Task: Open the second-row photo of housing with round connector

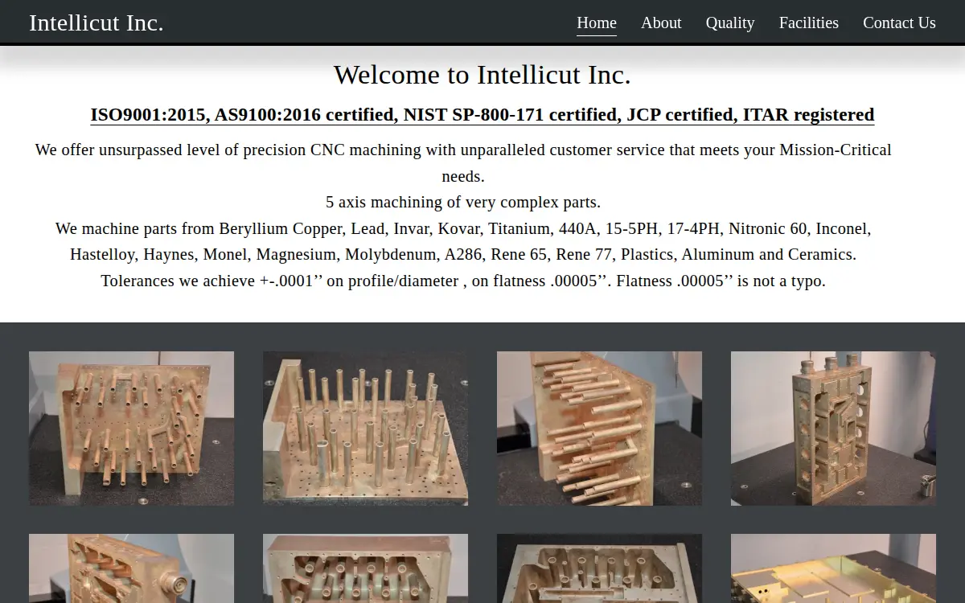Action: click(x=132, y=568)
